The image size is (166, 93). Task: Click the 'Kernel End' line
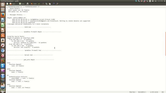point(30,55)
